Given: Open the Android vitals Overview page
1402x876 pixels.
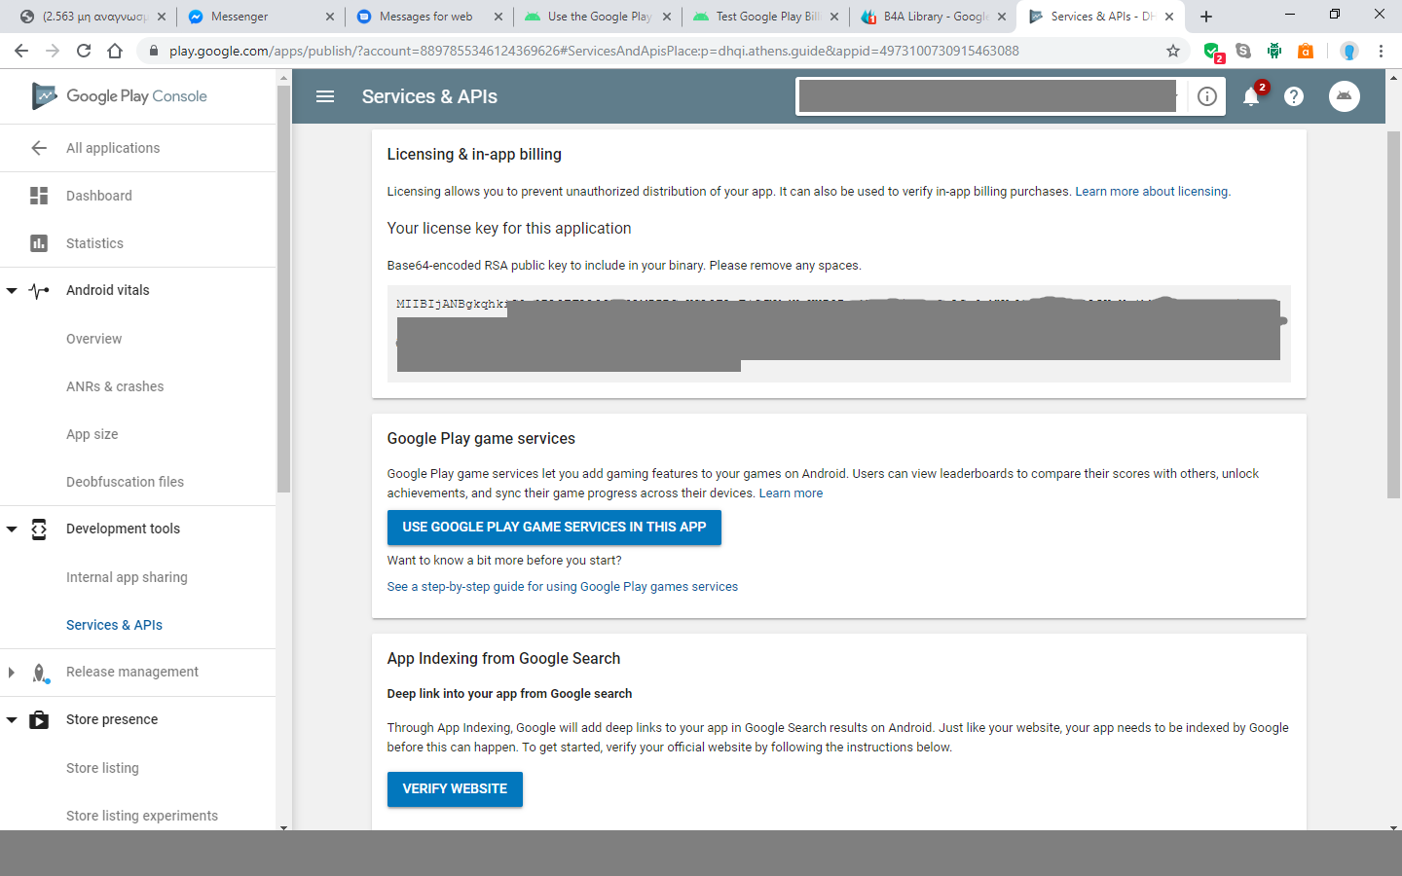Looking at the screenshot, I should pyautogui.click(x=94, y=339).
